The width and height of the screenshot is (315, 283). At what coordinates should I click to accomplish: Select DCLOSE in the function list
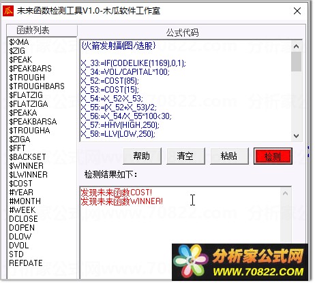23,219
